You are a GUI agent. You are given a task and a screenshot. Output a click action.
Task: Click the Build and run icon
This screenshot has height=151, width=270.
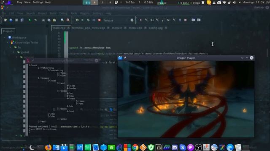88,20
